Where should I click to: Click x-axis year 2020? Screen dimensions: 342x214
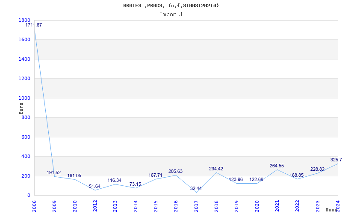coord(257,206)
